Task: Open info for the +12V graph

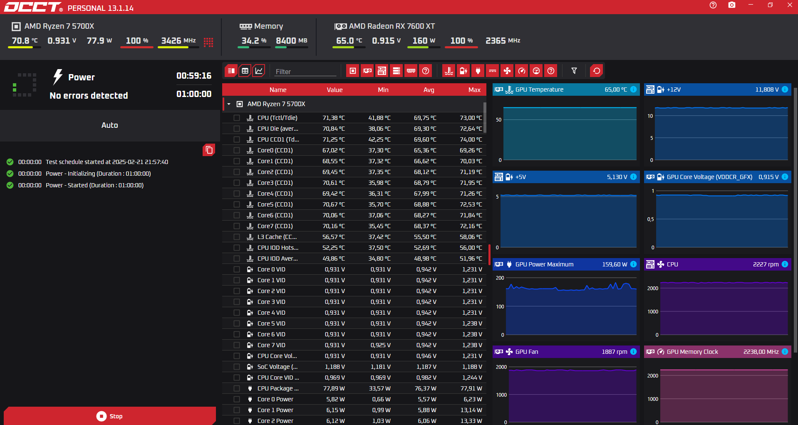Action: 785,89
